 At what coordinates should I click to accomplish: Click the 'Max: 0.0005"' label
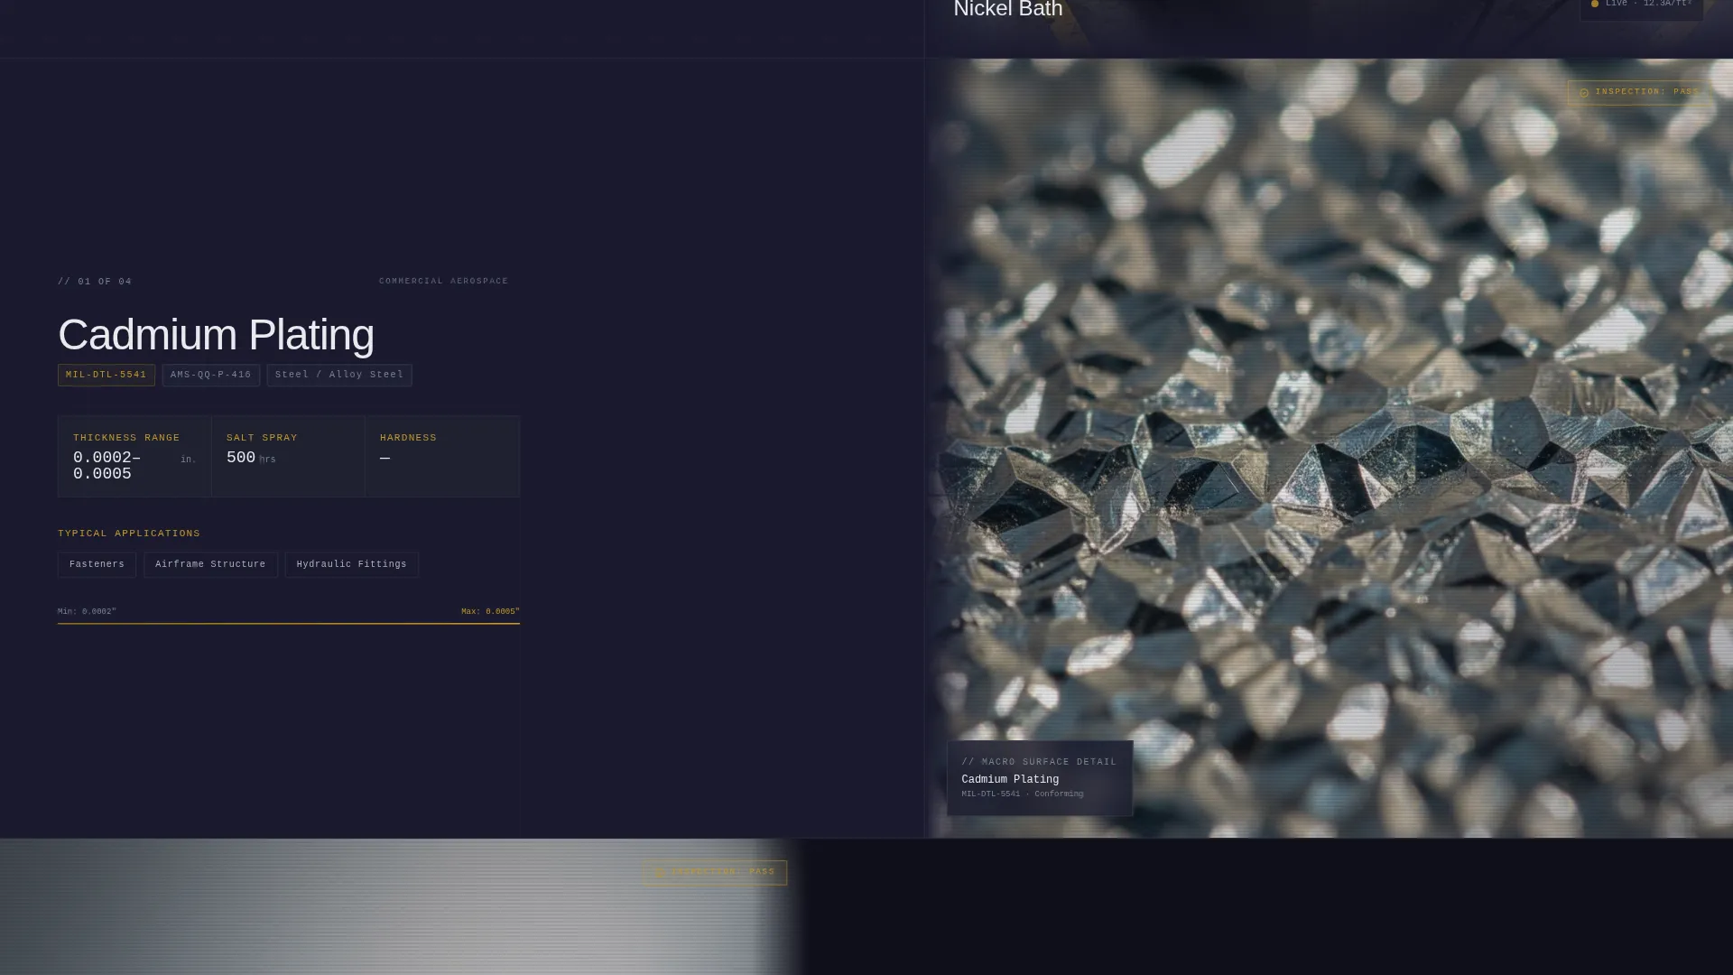pyautogui.click(x=490, y=611)
